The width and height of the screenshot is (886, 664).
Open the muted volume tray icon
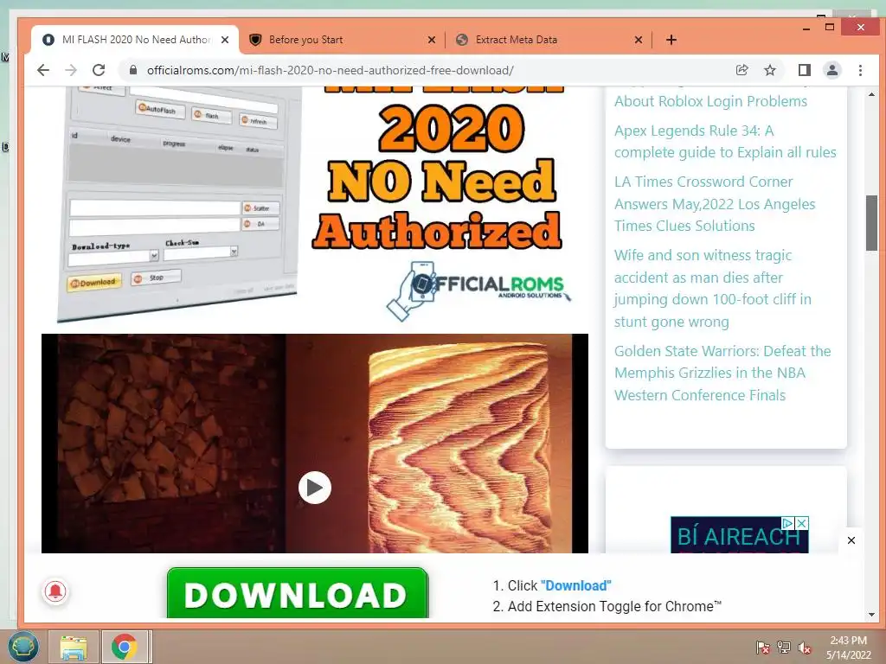coord(805,648)
